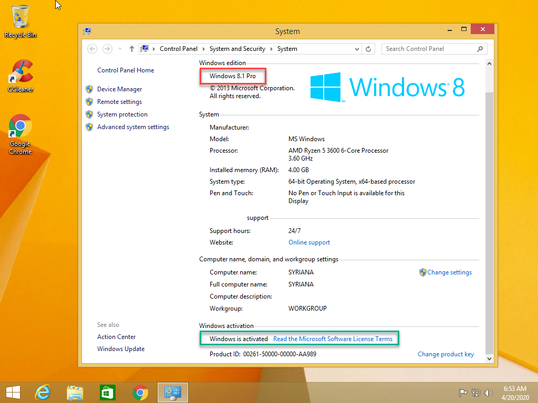This screenshot has height=403, width=538.
Task: Click Control Panel taskbar button
Action: pyautogui.click(x=172, y=393)
